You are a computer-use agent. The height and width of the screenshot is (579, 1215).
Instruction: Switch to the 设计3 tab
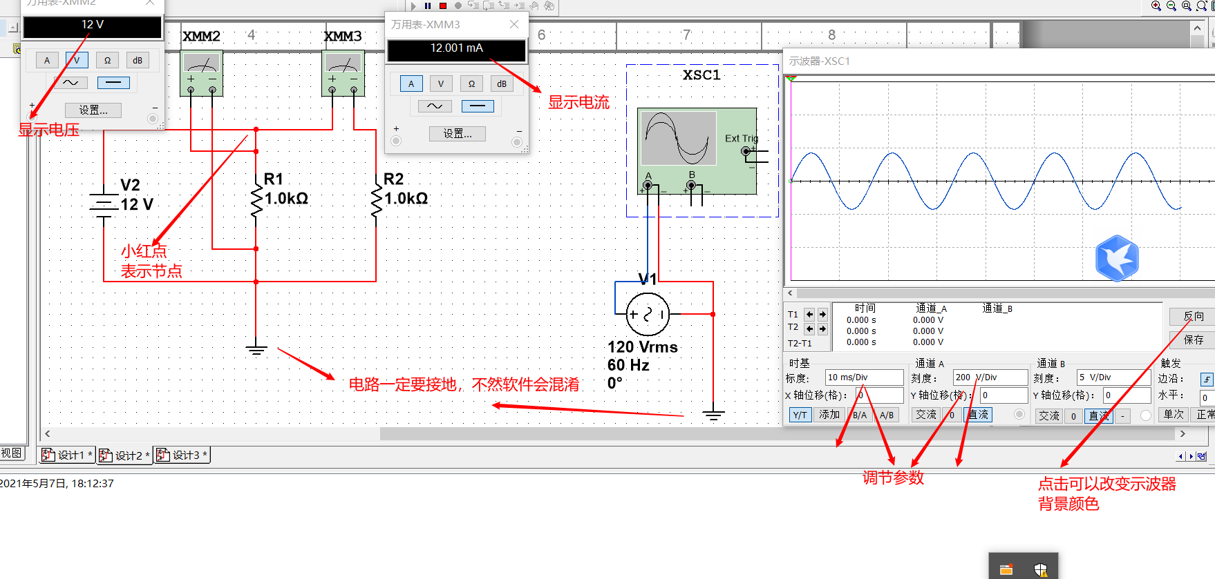click(x=182, y=455)
